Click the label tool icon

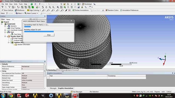86,7
